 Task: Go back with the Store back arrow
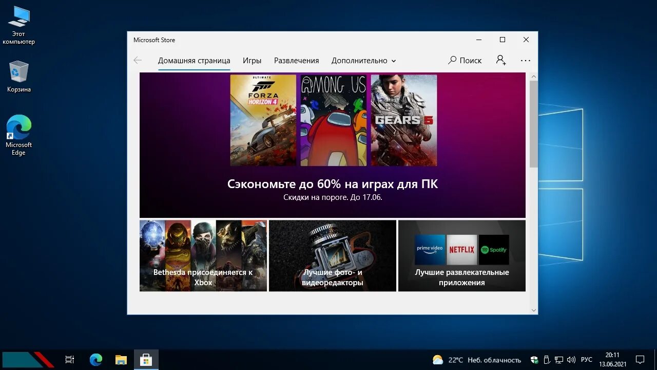click(138, 60)
